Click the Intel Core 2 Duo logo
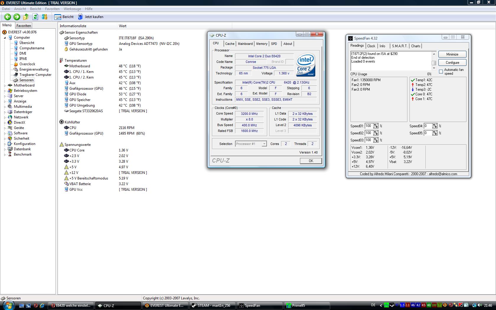This screenshot has height=310, width=496. click(306, 65)
